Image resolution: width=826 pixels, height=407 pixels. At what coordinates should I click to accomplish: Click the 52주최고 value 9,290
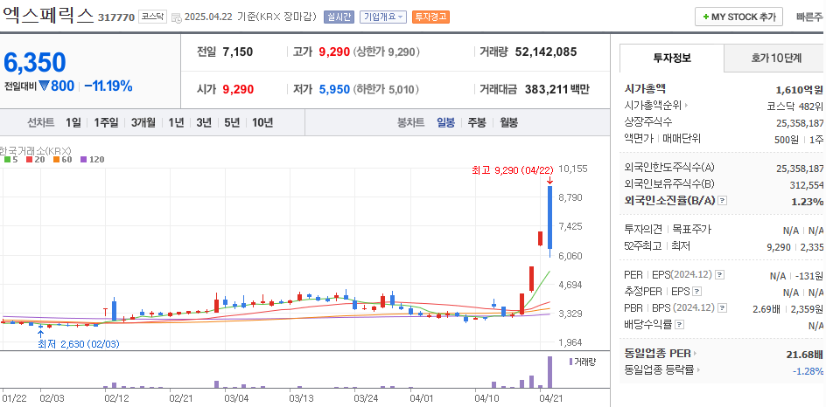point(779,246)
